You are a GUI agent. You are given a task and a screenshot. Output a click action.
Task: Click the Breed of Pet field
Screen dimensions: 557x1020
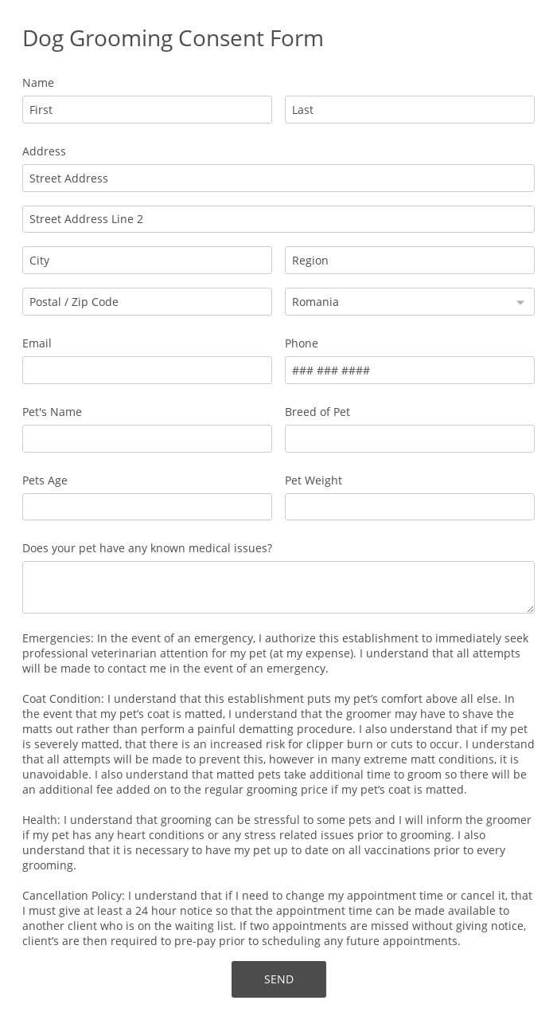tap(409, 438)
